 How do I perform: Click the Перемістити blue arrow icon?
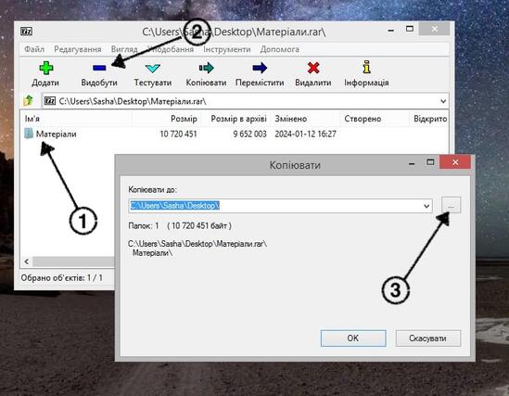pos(260,68)
